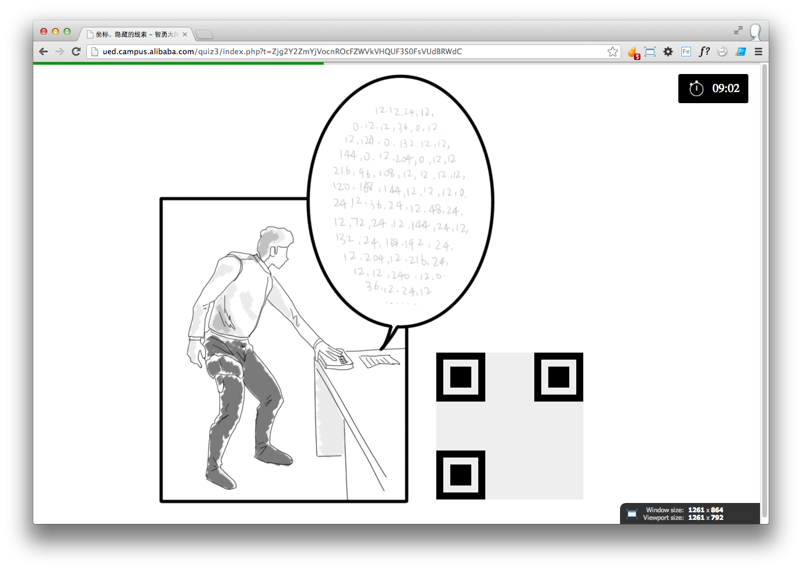Select the 坐标，隐藏的线索 tab
This screenshot has height=570, width=802.
coord(134,34)
